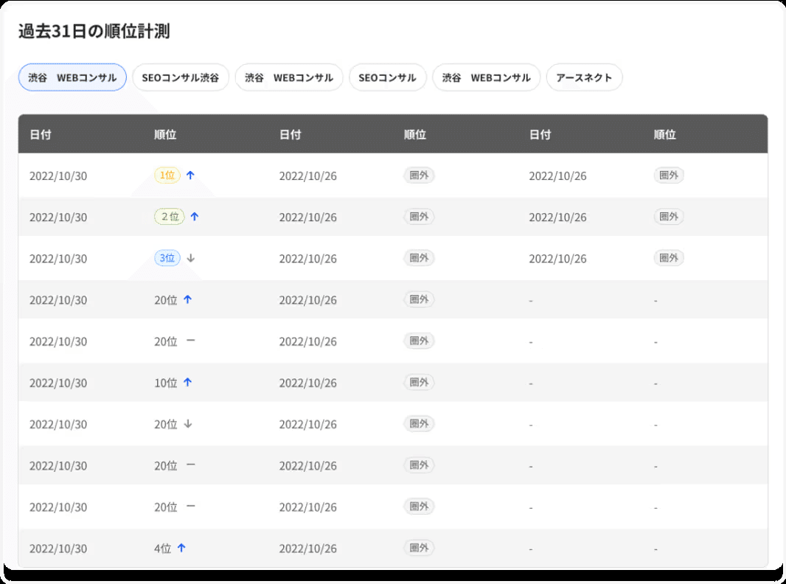Select the 渋谷 WEBコンサル keyword chip
Image resolution: width=786 pixels, height=584 pixels.
[x=72, y=77]
